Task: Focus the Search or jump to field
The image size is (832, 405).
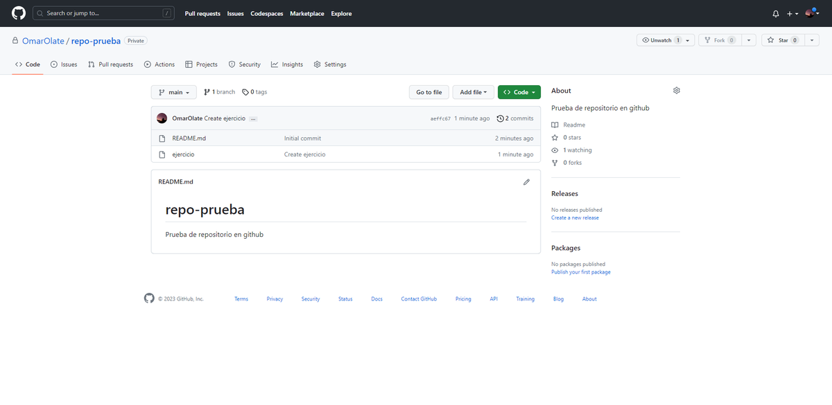Action: [x=103, y=13]
